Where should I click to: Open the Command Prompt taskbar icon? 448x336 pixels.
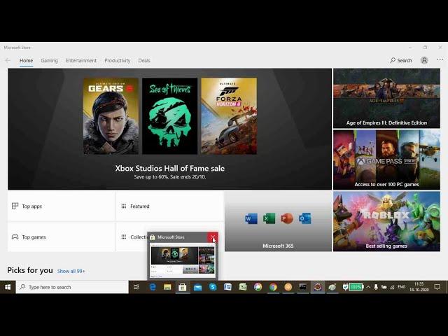tap(302, 287)
